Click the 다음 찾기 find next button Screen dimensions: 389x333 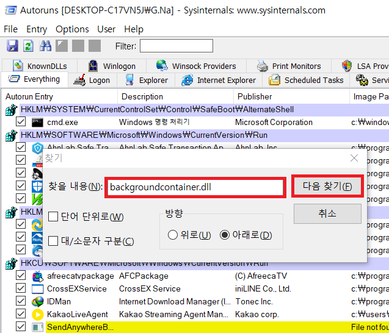coord(327,187)
